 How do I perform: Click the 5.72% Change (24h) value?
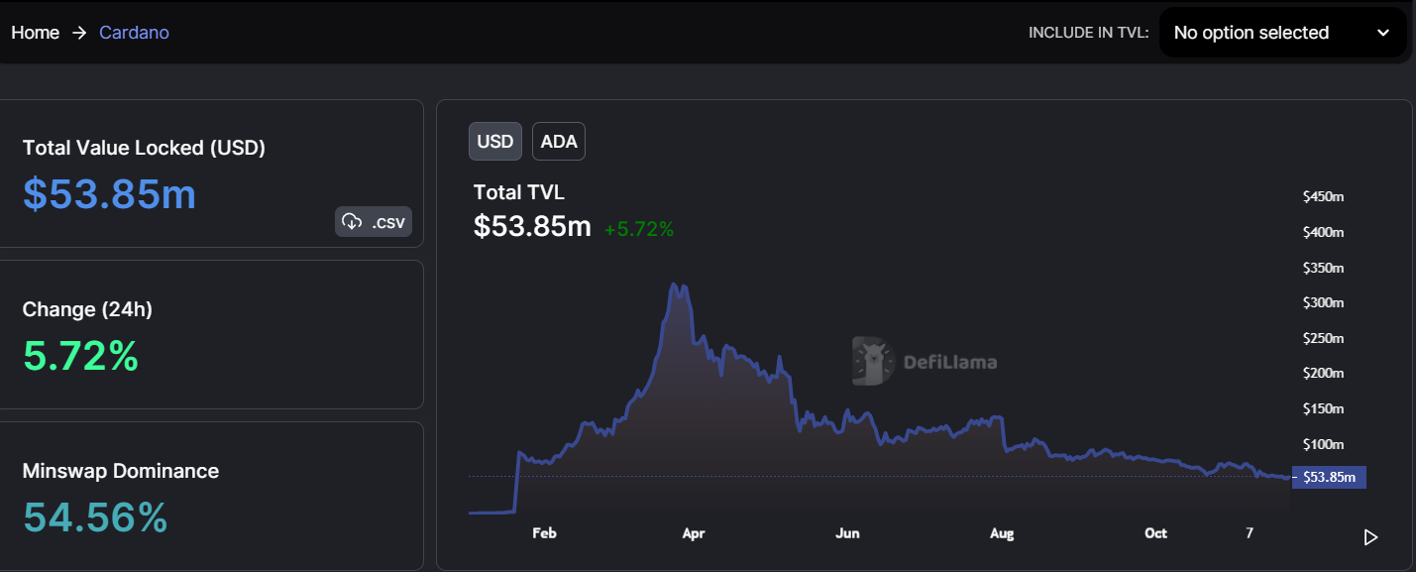click(80, 355)
